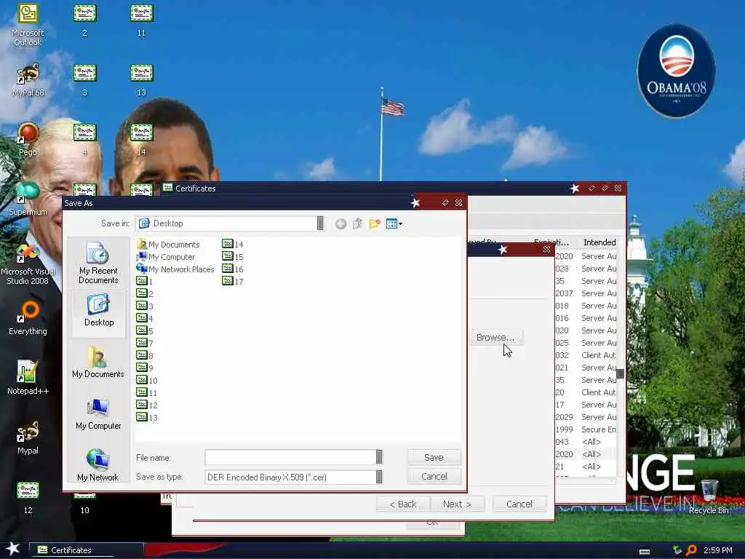
Task: Select certificate file 13 in file list
Action: [x=147, y=417]
